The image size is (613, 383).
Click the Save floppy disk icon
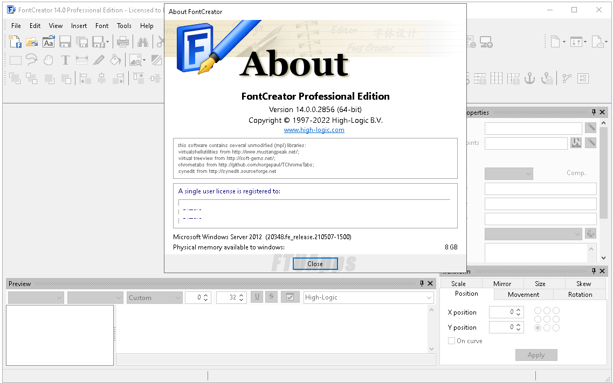(x=65, y=42)
